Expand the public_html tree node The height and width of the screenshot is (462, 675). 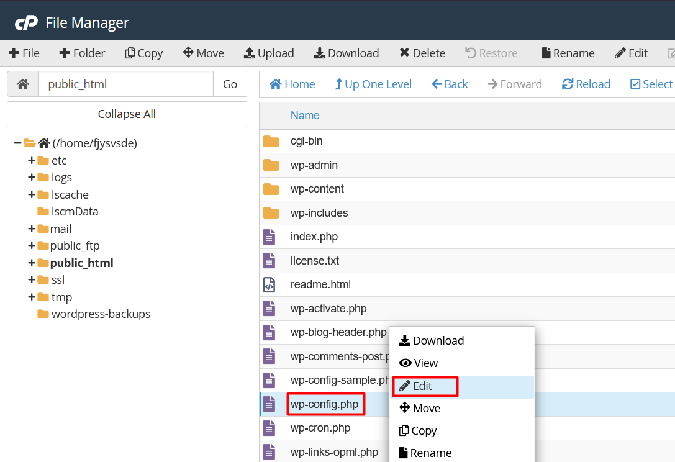click(32, 263)
